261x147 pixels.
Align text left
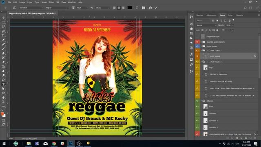(x=114, y=8)
